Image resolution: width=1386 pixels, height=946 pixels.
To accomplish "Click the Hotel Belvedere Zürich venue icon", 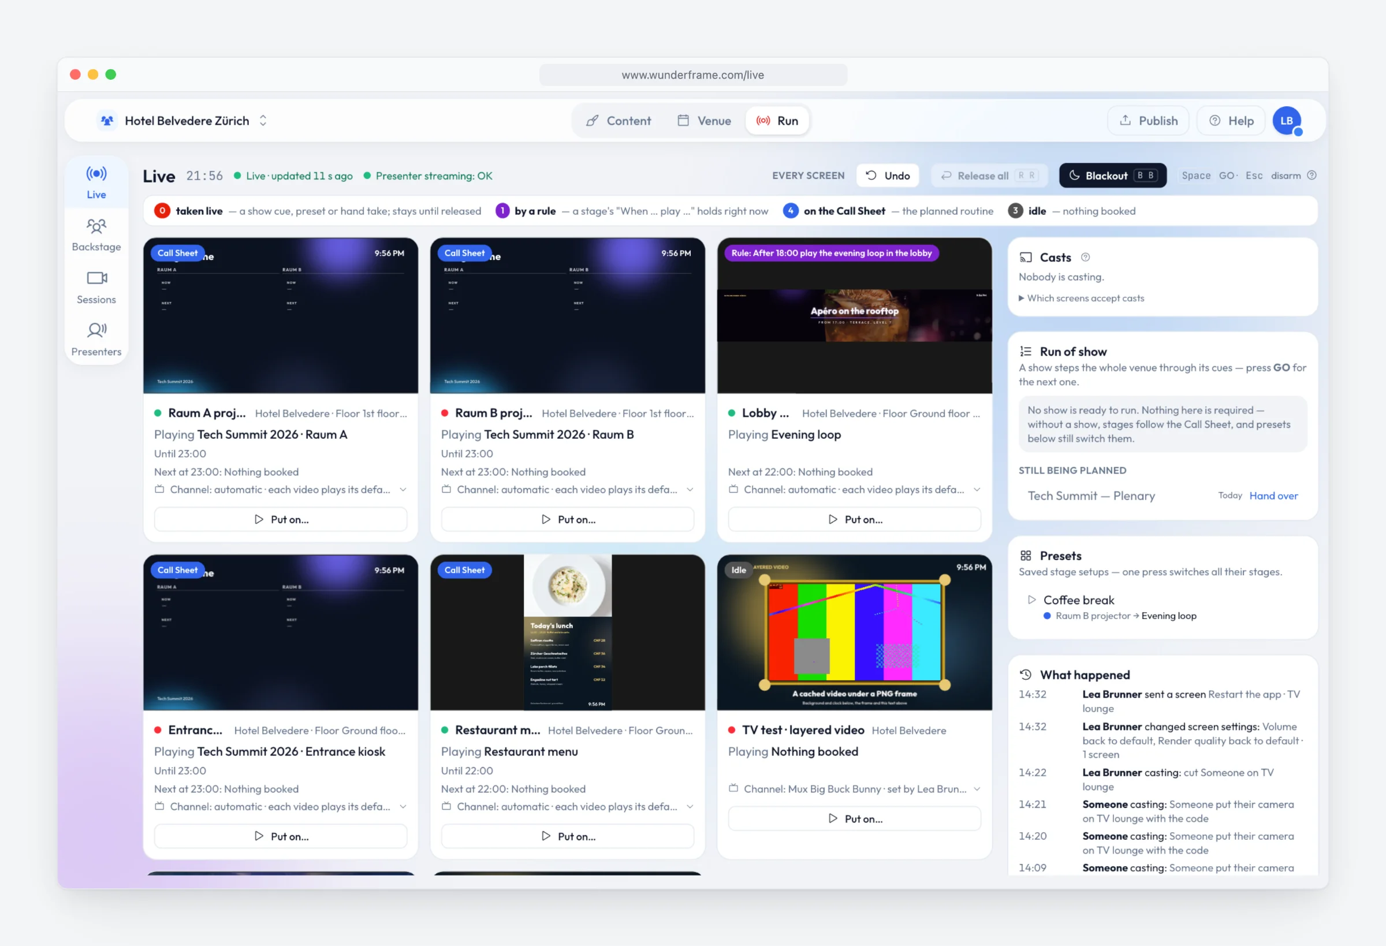I will [x=107, y=121].
